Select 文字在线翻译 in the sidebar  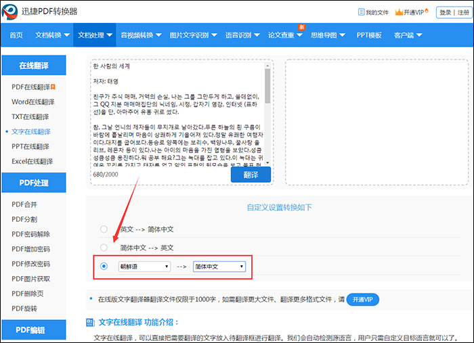31,131
